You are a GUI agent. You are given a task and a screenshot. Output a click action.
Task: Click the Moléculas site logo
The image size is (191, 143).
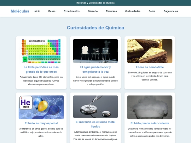coord(20,11)
